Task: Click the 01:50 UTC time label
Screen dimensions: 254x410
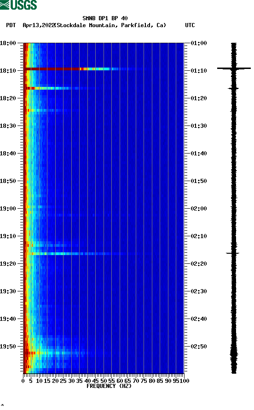Action: click(x=199, y=181)
